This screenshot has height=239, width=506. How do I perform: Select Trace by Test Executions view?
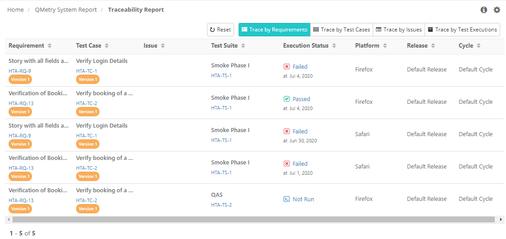tap(462, 30)
